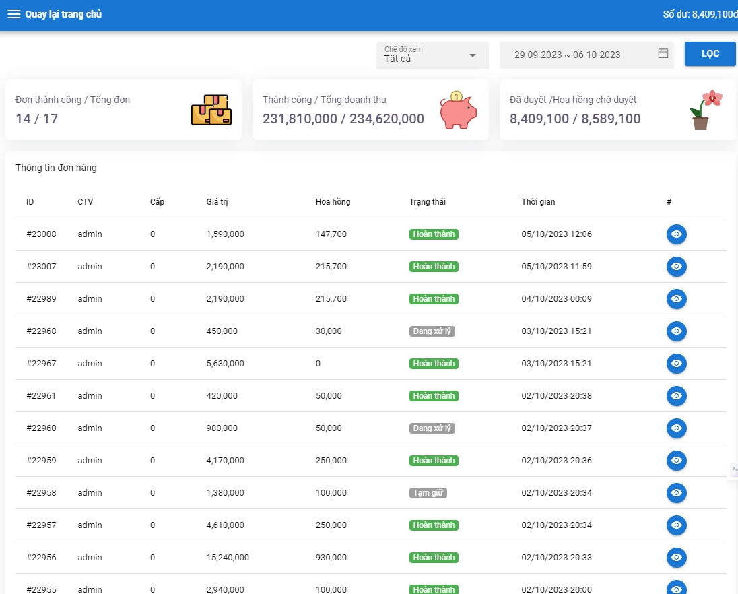Click the stacked boxes orders icon

(x=211, y=110)
